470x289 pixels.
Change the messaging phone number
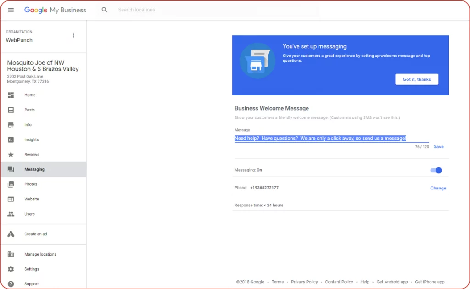coord(438,188)
